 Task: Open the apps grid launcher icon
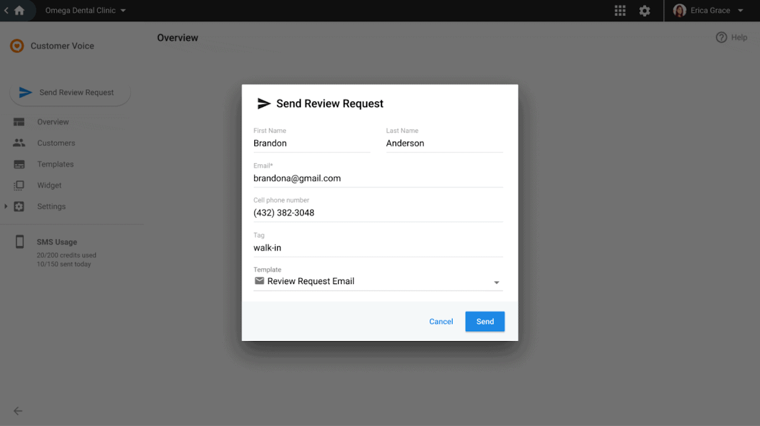click(620, 11)
